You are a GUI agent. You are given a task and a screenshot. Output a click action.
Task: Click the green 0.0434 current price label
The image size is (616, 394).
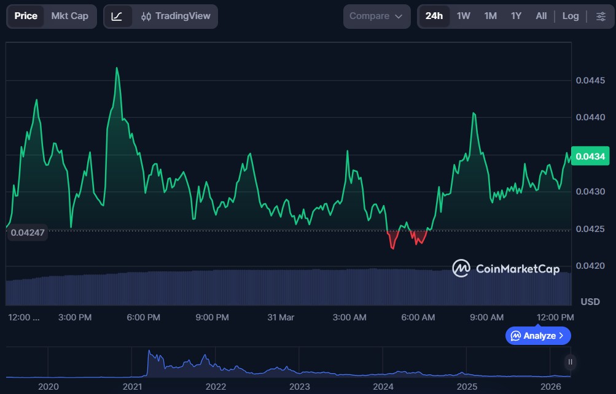tap(590, 156)
